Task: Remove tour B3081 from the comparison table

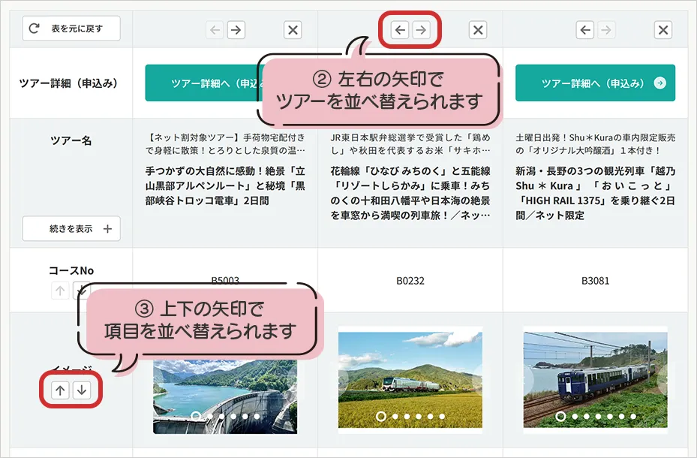Action: point(662,30)
